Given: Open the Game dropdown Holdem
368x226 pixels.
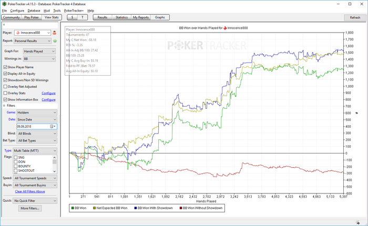Looking at the screenshot, I should [x=37, y=112].
